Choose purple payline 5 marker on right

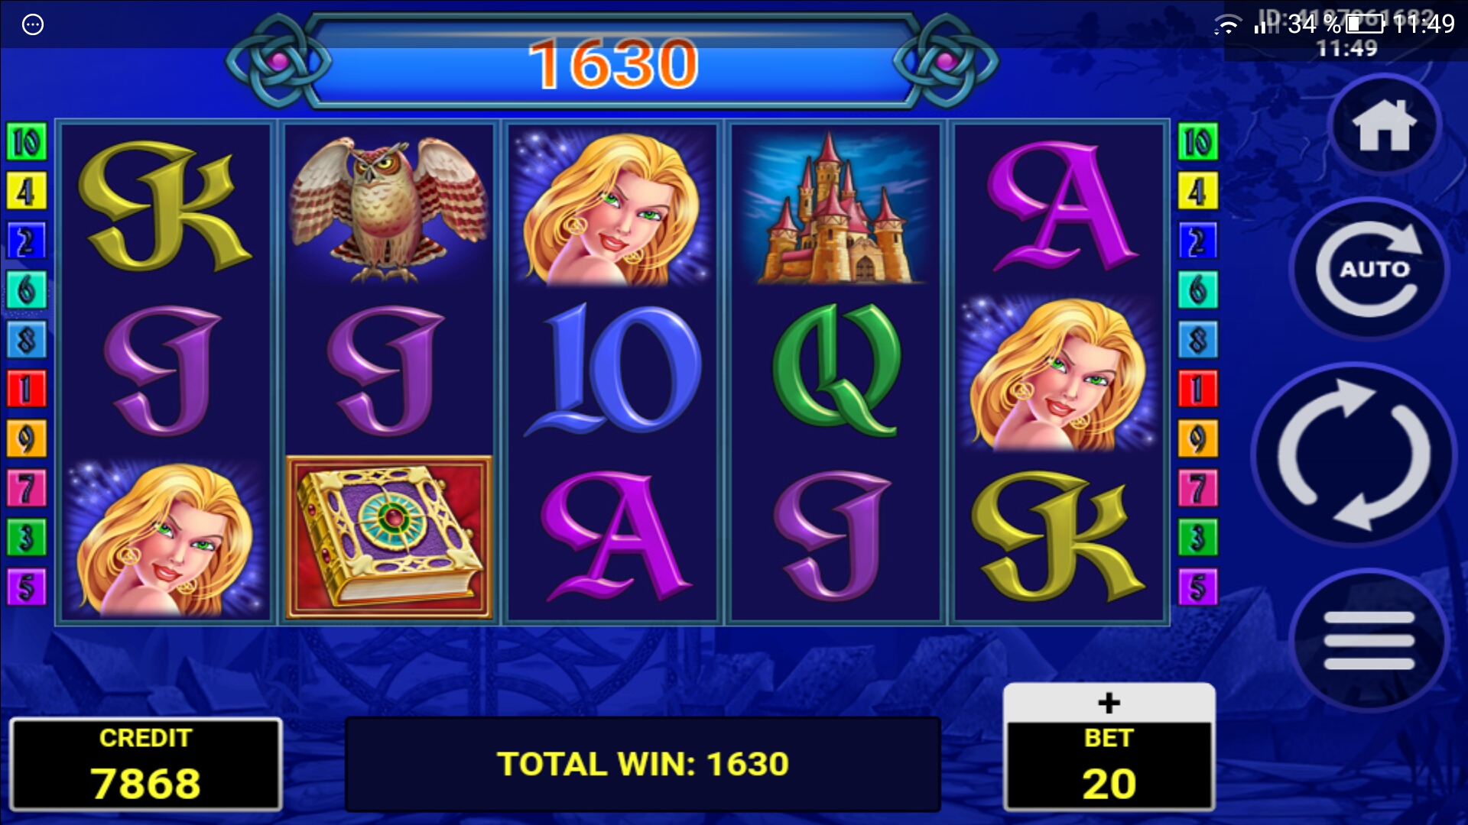click(x=1197, y=587)
